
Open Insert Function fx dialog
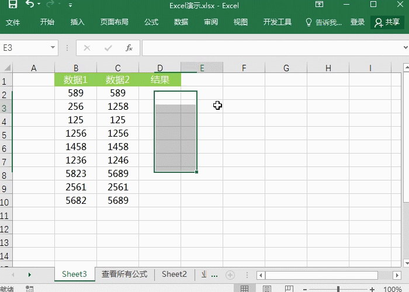point(129,48)
